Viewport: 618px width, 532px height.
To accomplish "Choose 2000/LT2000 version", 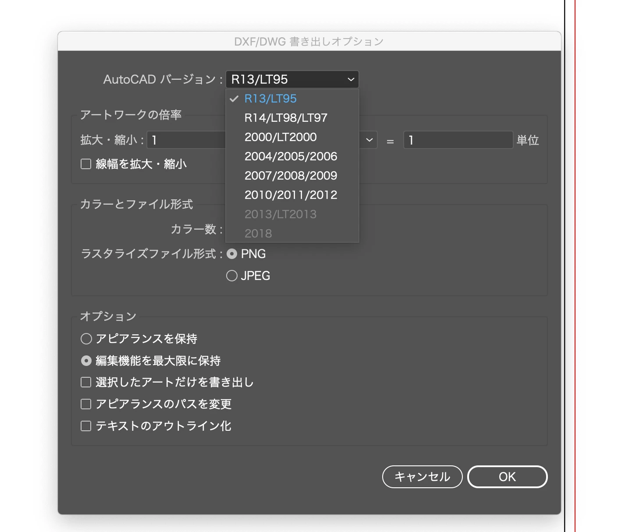I will (292, 137).
